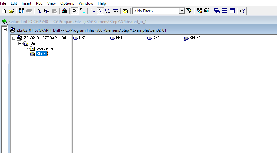Open the No Filter dropdown arrow
This screenshot has height=153, width=277.
click(182, 11)
